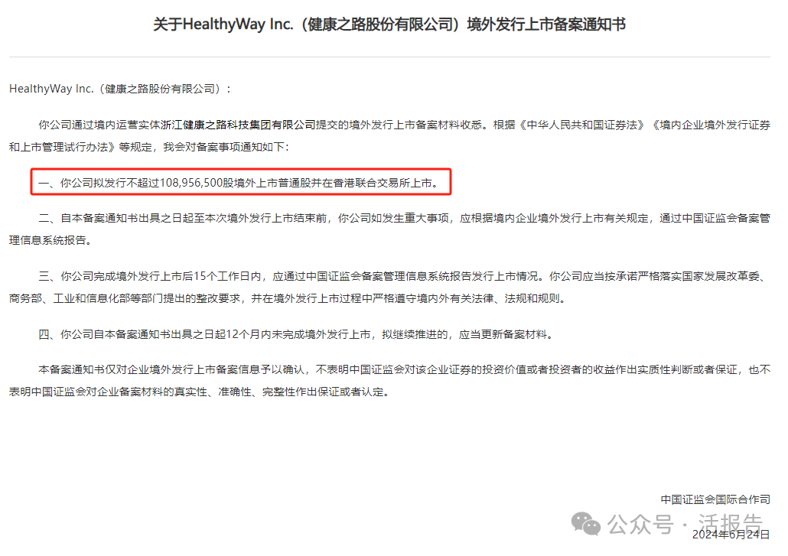Click the second clause starting with 二、自本备案通知书

pyautogui.click(x=389, y=229)
